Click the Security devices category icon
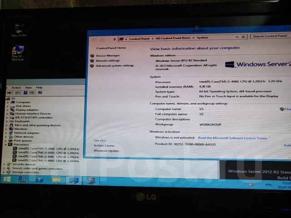Image resolution: width=291 pixels, height=218 pixels. tap(9, 164)
